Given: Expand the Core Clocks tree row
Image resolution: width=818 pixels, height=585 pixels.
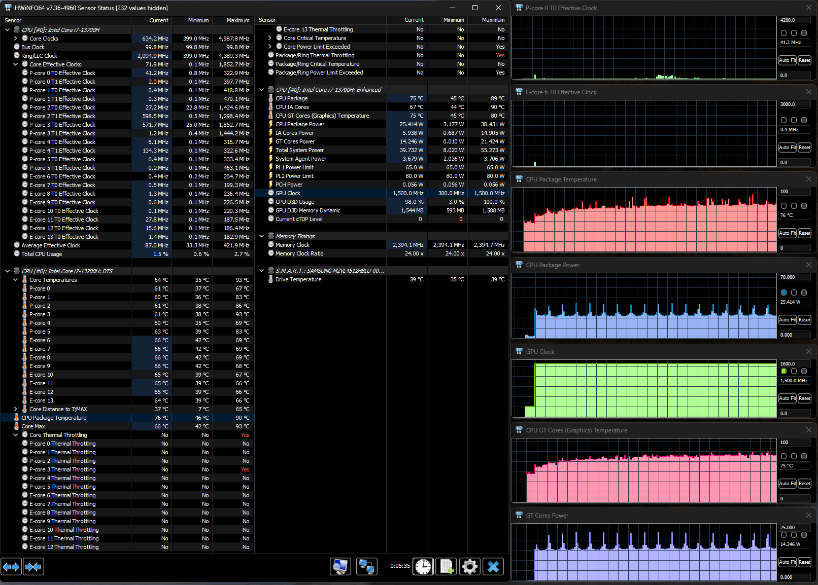Looking at the screenshot, I should tap(16, 39).
